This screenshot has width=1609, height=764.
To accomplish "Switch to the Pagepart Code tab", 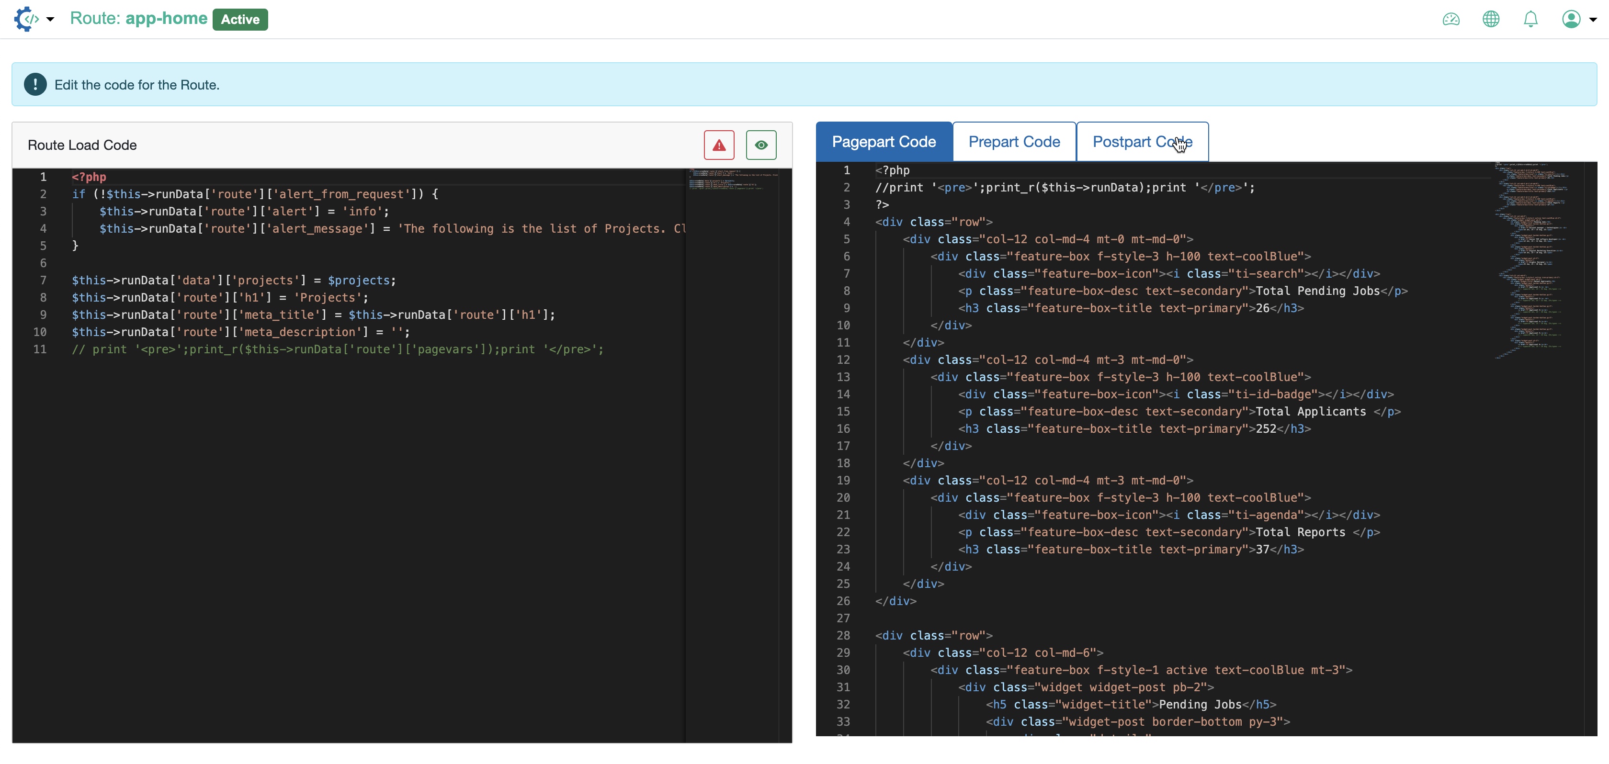I will 884,142.
